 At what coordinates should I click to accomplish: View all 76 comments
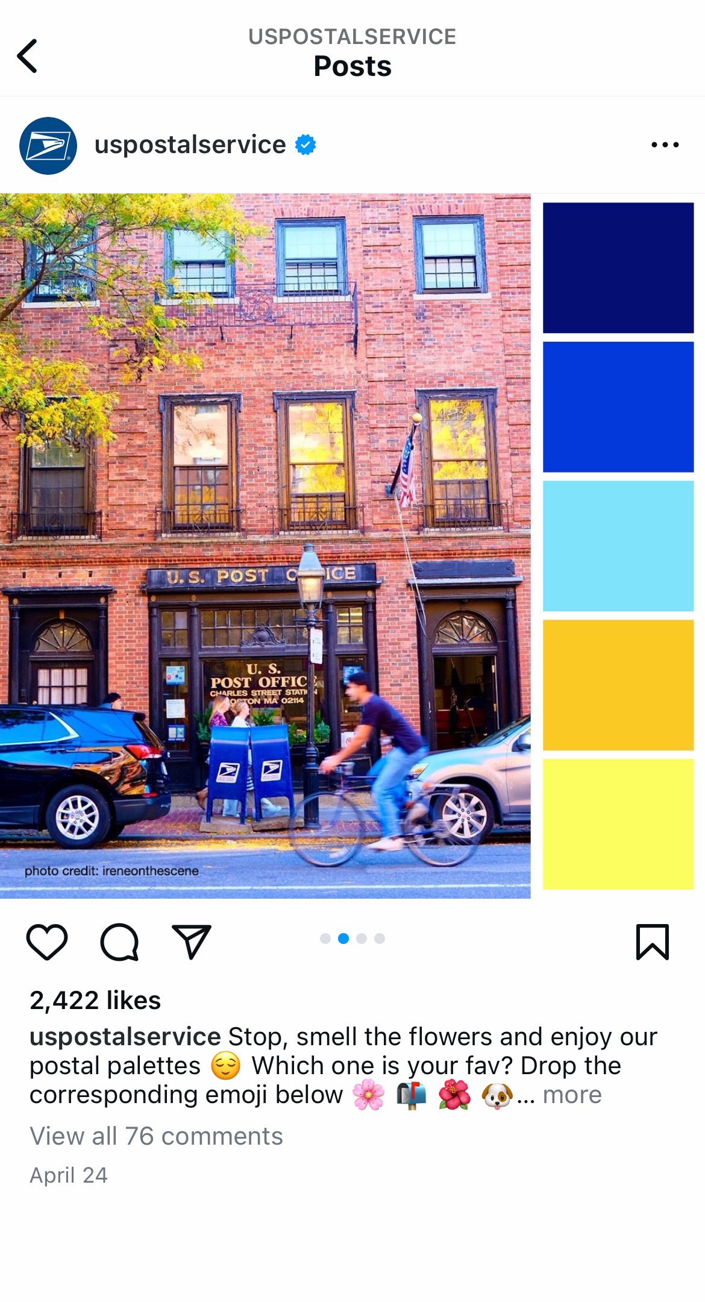click(156, 1136)
